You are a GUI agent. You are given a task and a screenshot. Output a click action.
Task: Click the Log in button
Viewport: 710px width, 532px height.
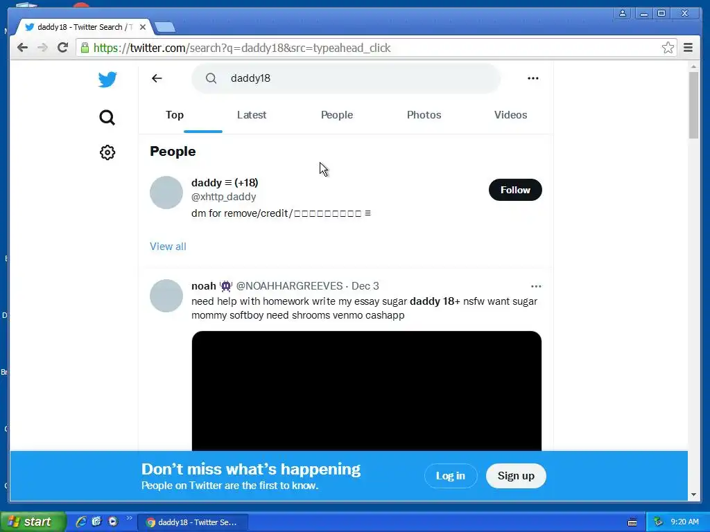[x=451, y=476]
